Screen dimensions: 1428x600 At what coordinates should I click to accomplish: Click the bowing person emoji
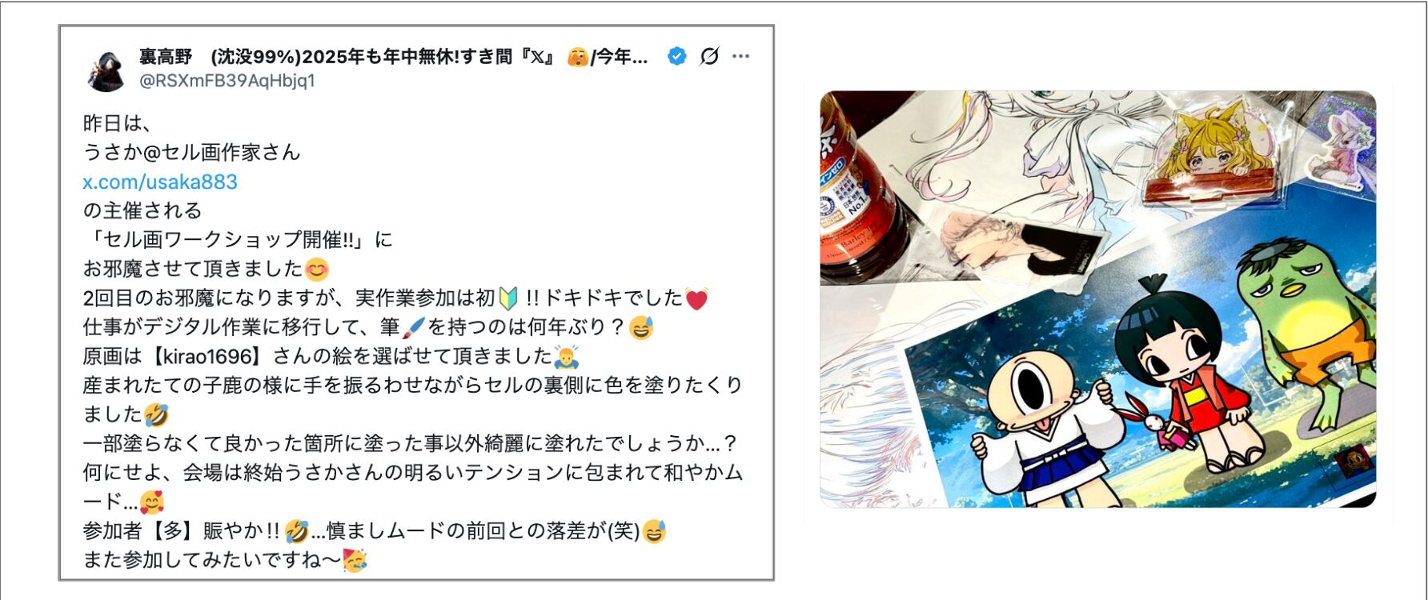pos(566,357)
